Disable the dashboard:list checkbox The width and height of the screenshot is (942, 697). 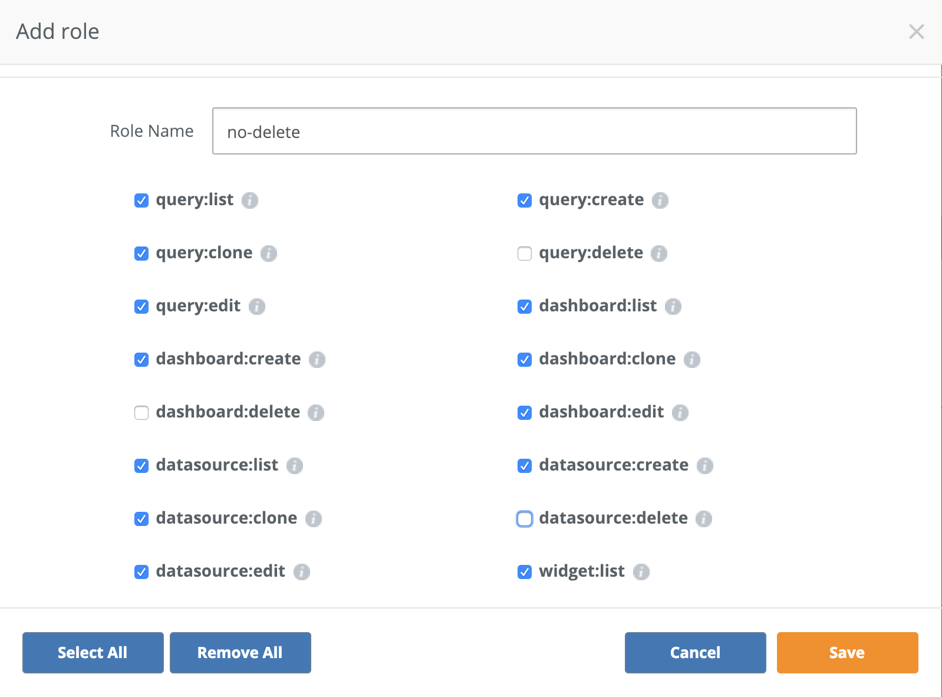[x=524, y=307]
